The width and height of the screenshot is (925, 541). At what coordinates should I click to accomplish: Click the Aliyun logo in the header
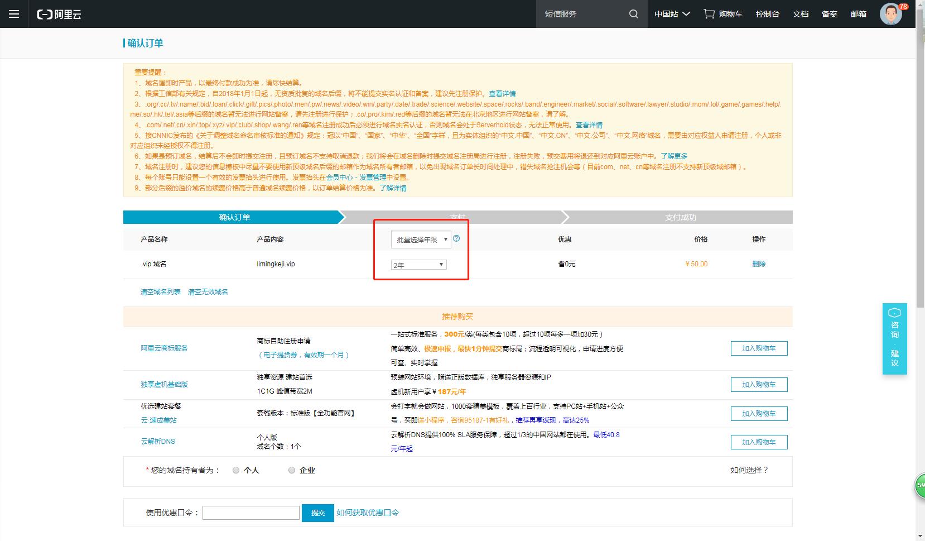59,15
